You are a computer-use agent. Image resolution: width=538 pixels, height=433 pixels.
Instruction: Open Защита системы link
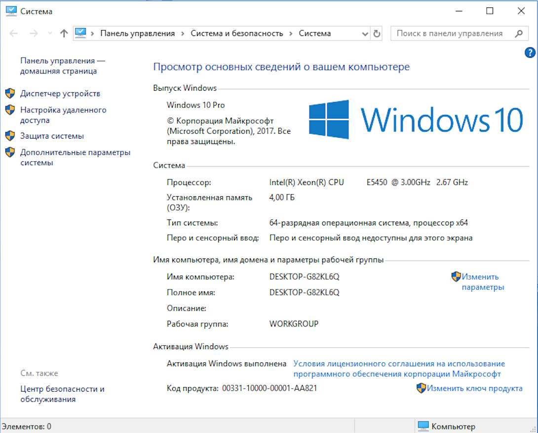52,136
